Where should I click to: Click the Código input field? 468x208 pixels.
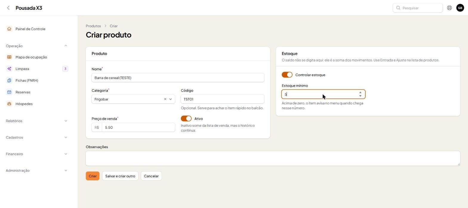(222, 99)
